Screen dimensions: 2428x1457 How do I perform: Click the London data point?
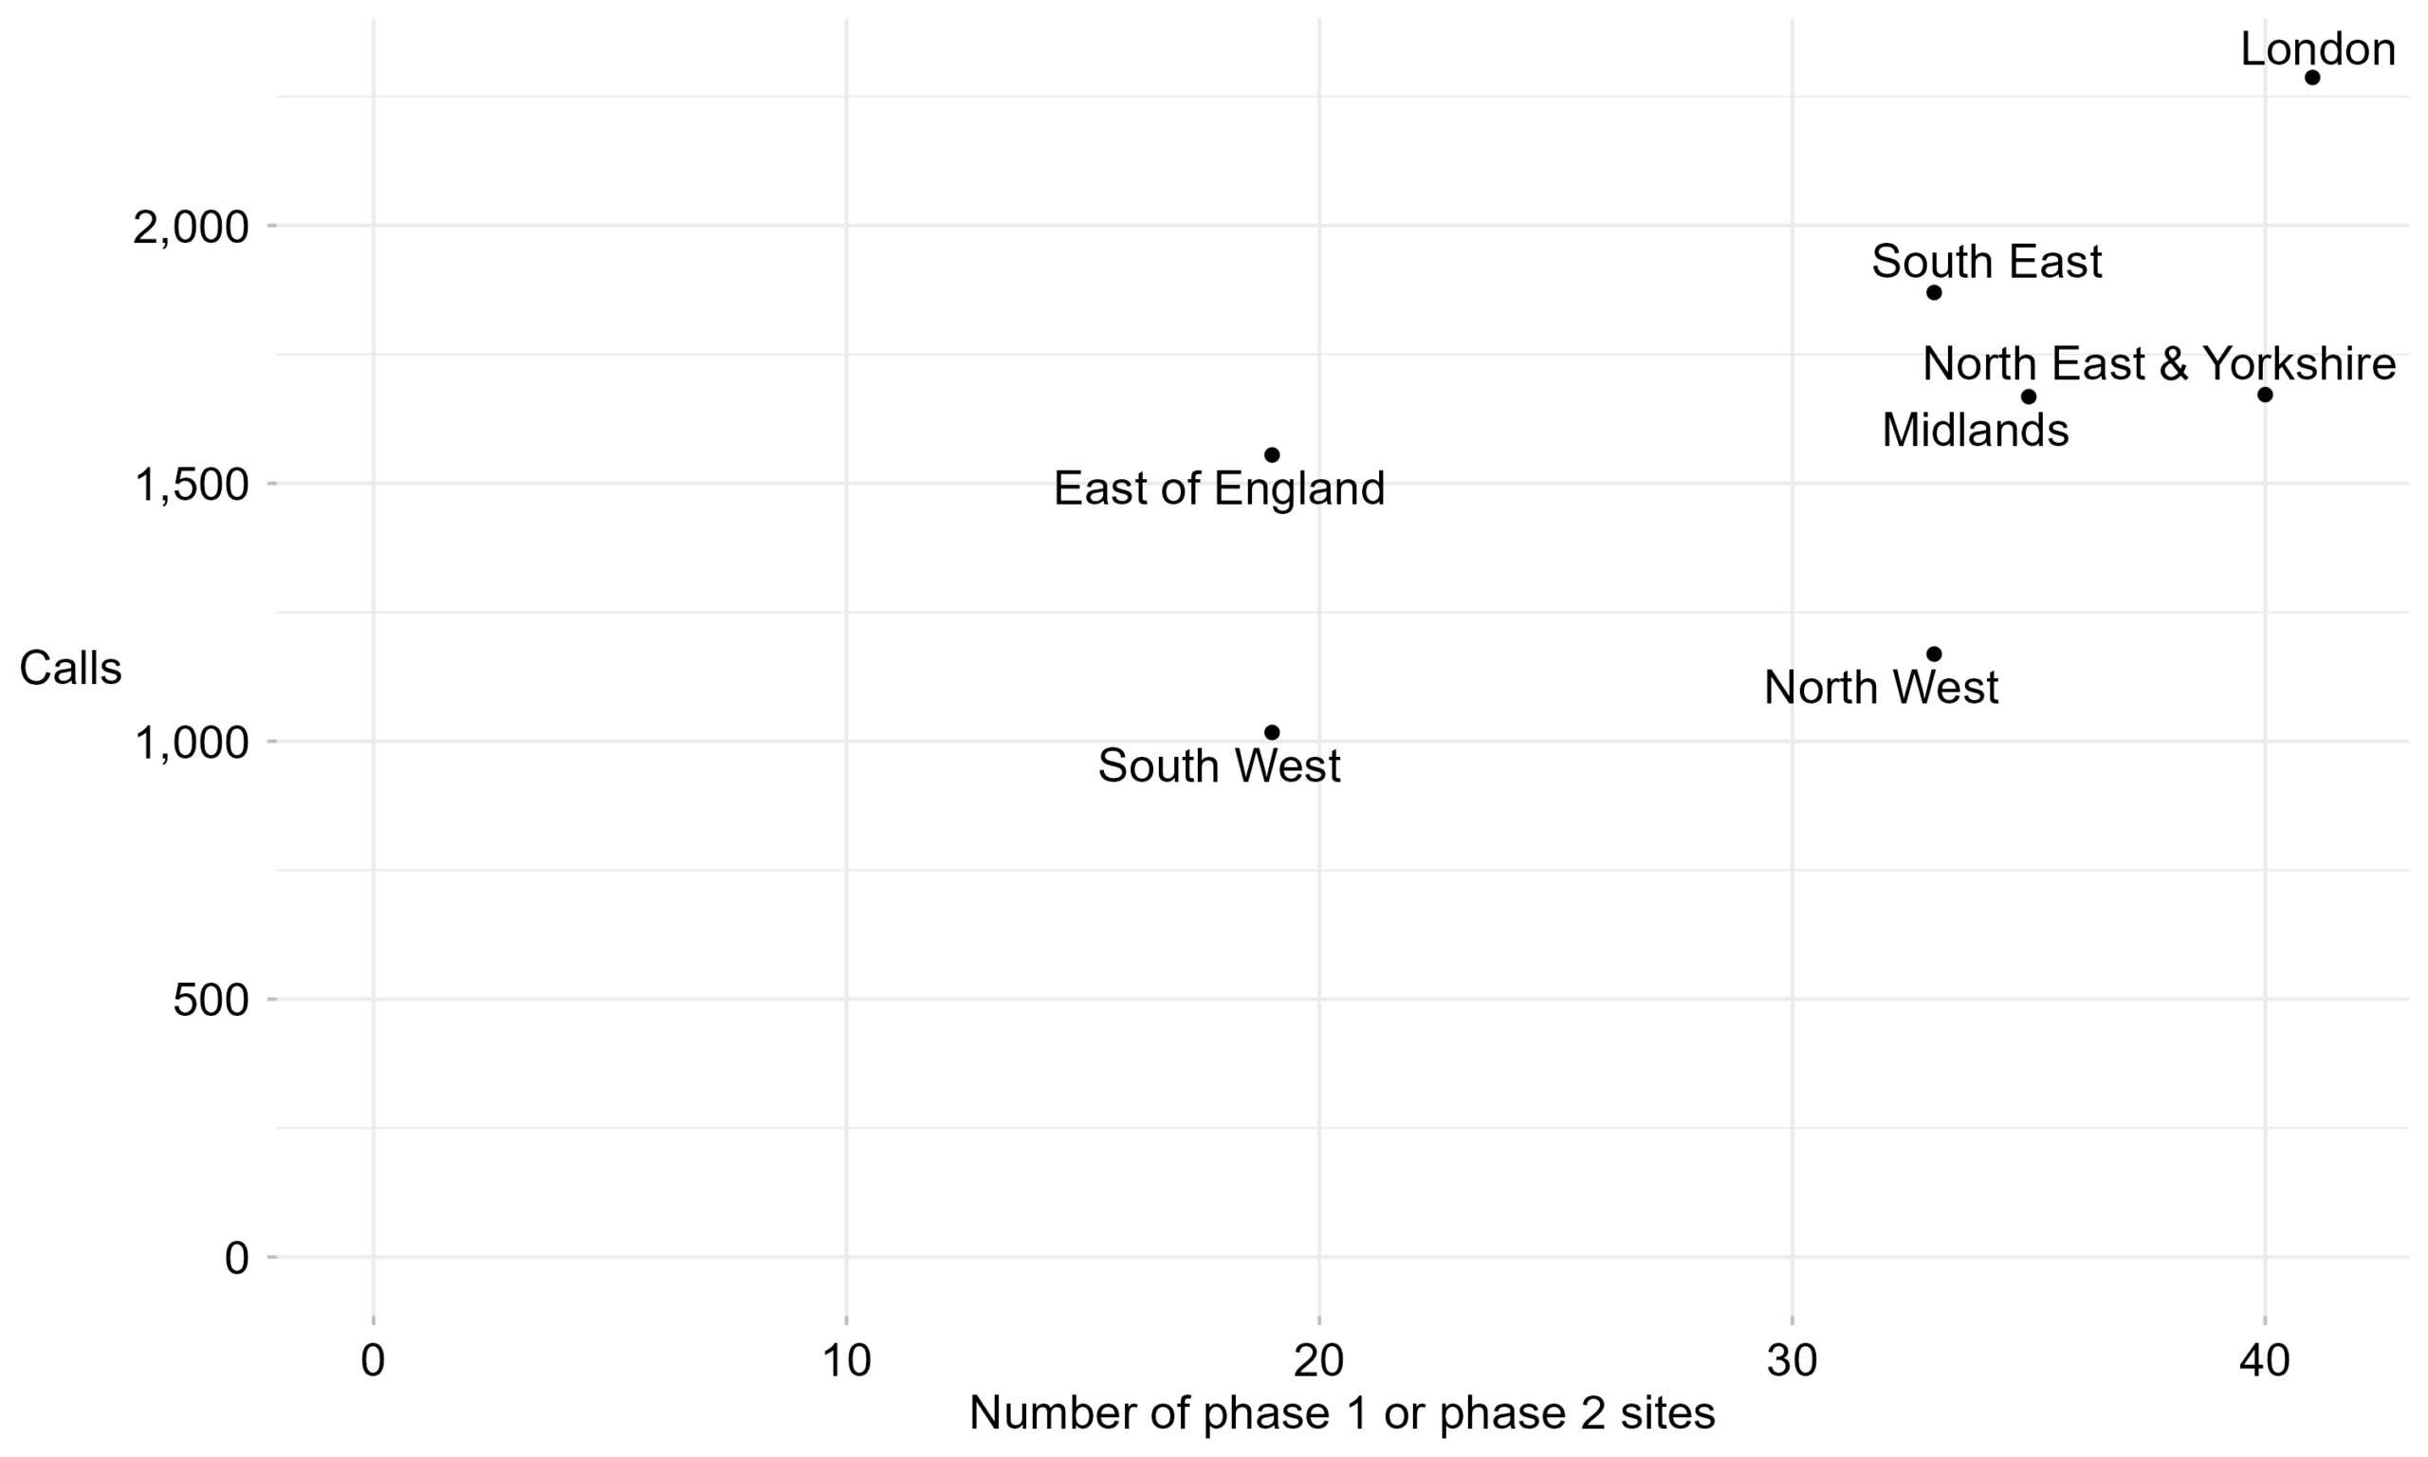pyautogui.click(x=2312, y=78)
